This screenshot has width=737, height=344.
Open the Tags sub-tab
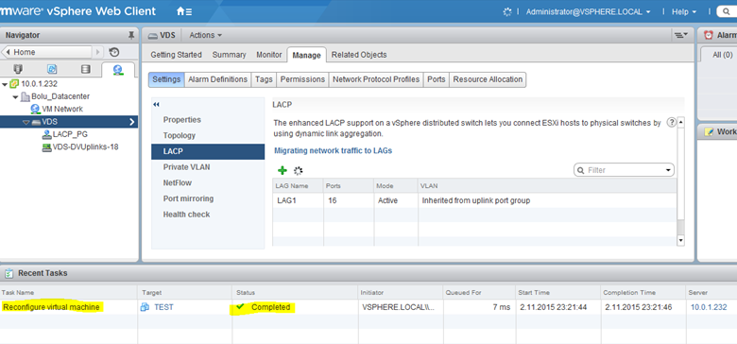pos(264,80)
